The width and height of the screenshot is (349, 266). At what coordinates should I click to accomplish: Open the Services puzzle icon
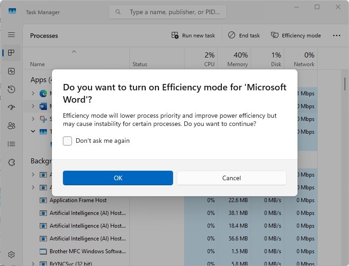click(11, 162)
